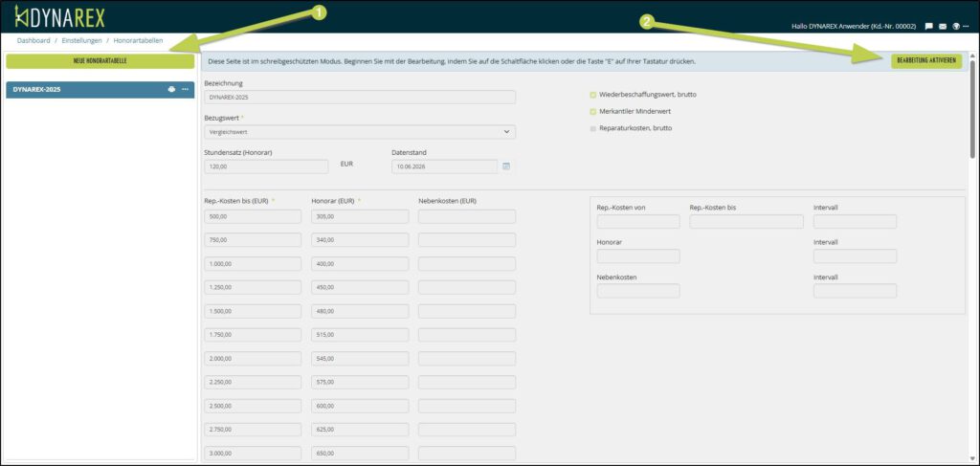Click Intervall field beside Nebenkosten

[x=855, y=291]
